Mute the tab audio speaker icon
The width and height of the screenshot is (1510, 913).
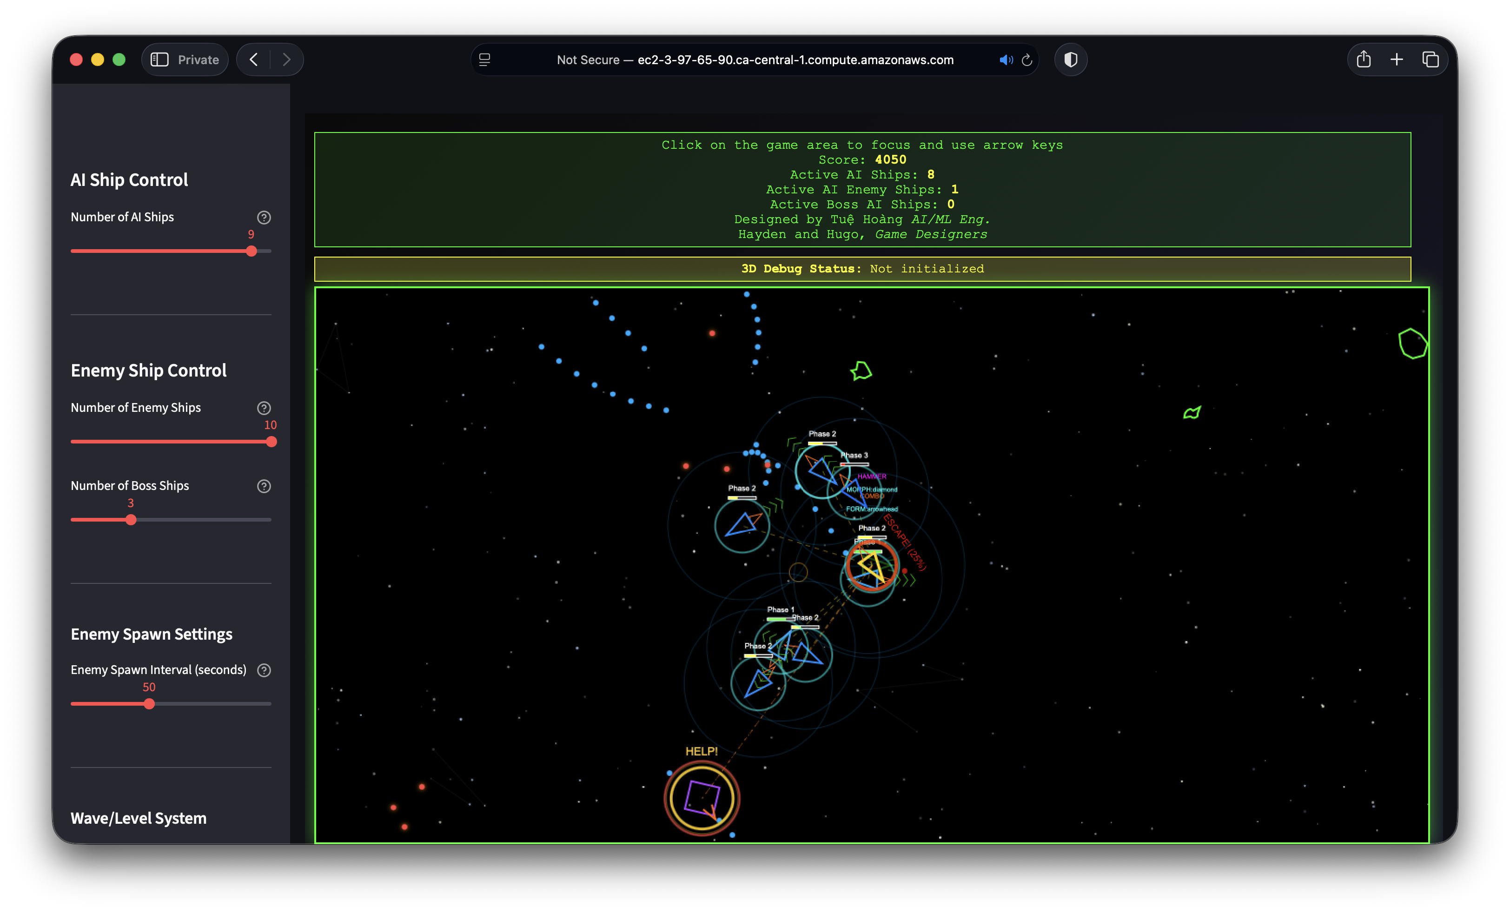coord(1005,60)
